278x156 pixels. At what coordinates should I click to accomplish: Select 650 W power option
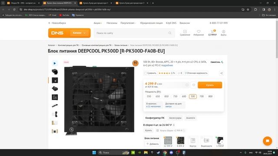[158, 96]
